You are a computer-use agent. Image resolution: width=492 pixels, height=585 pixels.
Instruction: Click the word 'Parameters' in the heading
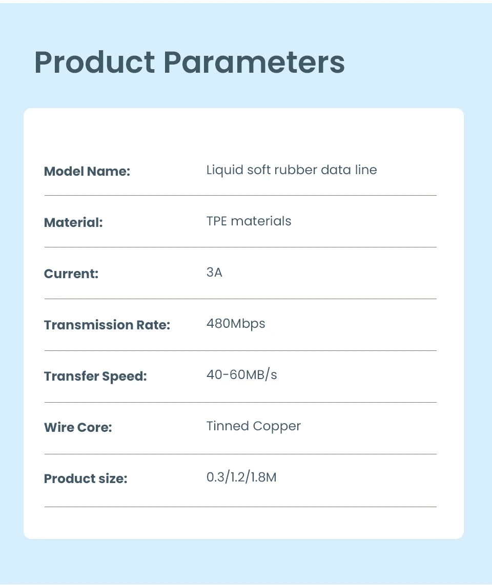254,62
